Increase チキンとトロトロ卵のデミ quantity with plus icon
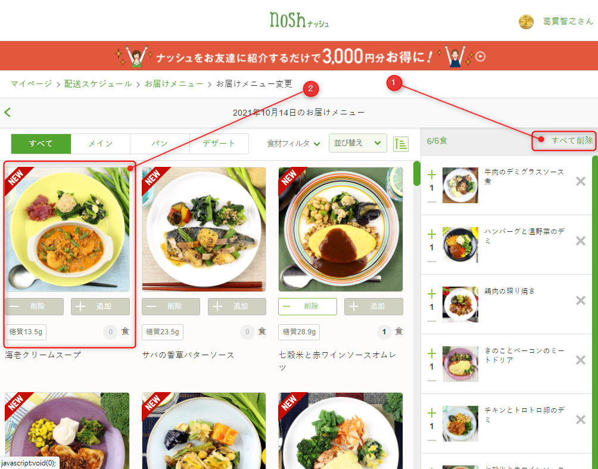The height and width of the screenshot is (469, 598). point(431,413)
